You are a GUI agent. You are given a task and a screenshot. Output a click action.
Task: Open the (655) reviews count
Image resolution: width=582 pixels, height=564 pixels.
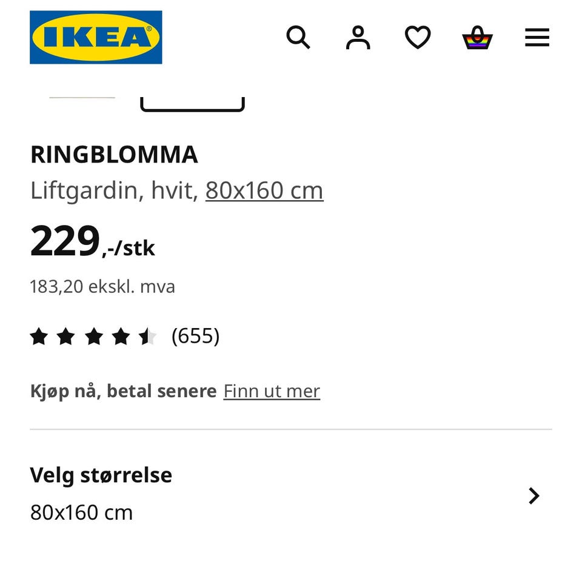(195, 336)
